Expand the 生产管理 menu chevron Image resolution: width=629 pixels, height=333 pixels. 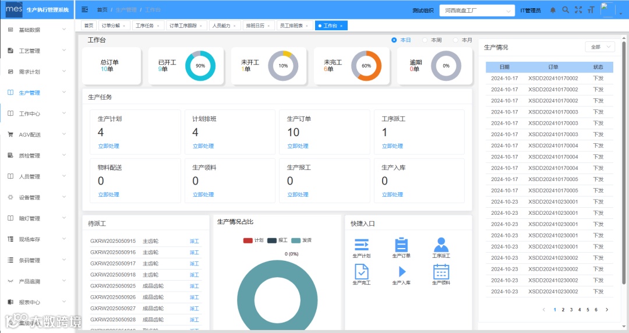pyautogui.click(x=64, y=92)
